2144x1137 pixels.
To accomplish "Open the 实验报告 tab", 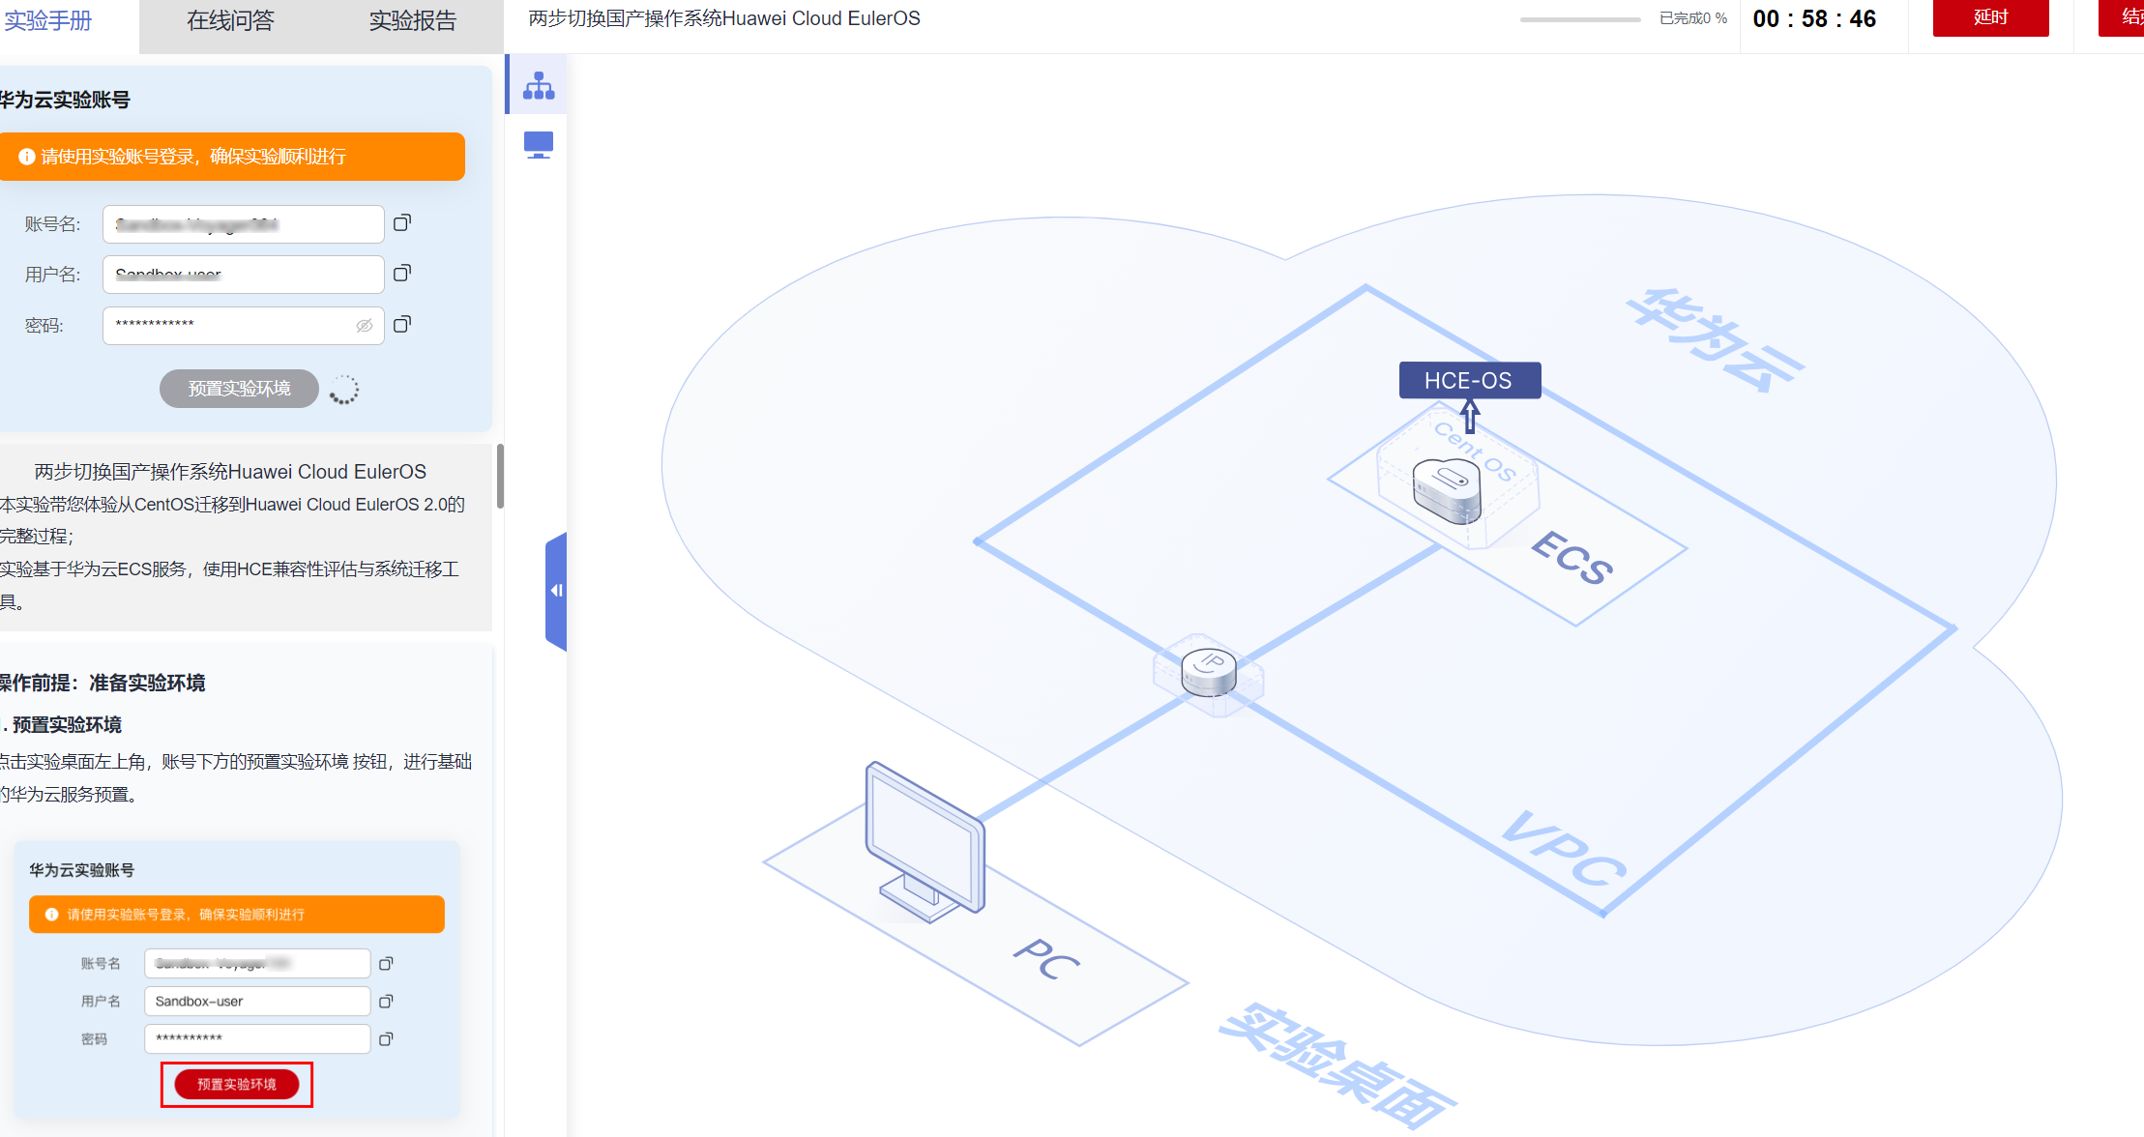I will coord(412,21).
